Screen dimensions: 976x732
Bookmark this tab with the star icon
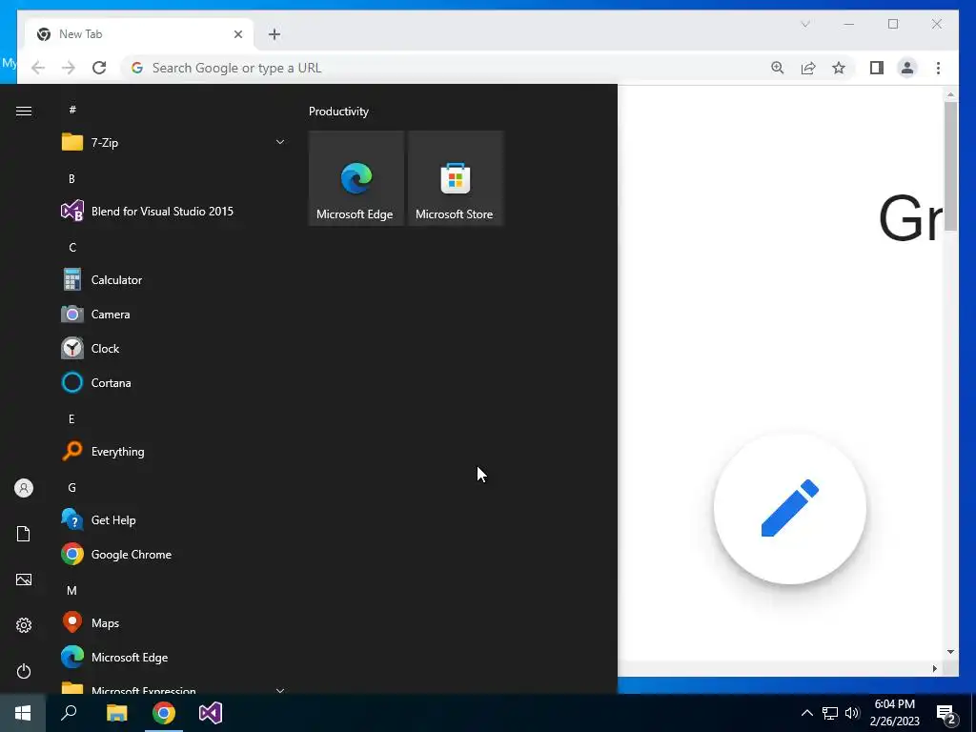pyautogui.click(x=839, y=68)
